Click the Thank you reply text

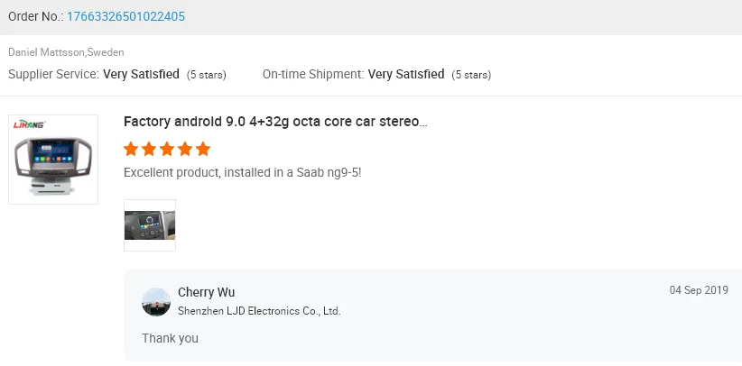point(170,338)
